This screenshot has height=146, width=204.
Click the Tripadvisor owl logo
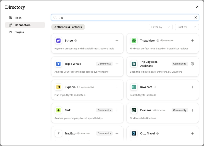coord(134,41)
